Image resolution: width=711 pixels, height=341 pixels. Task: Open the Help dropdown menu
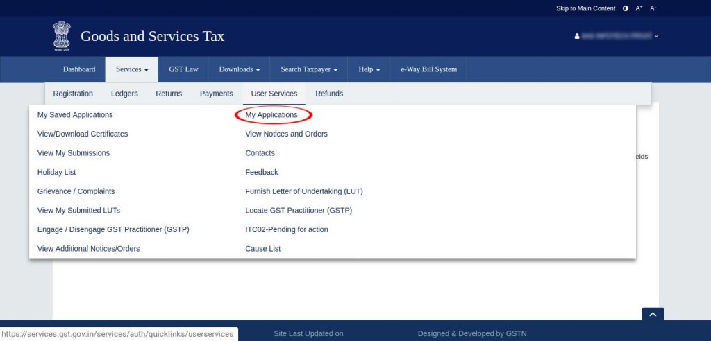pyautogui.click(x=369, y=69)
